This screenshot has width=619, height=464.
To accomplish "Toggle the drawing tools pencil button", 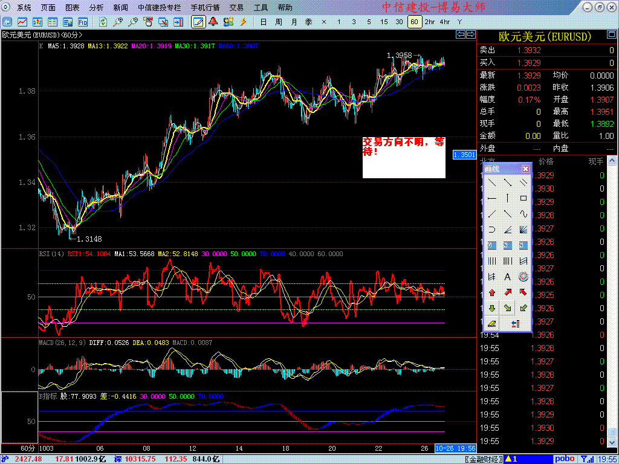I will click(198, 22).
